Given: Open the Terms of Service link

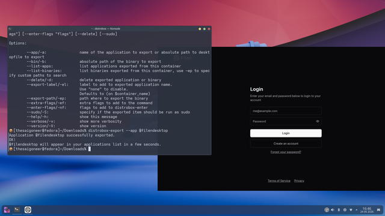Looking at the screenshot, I should click(x=279, y=181).
